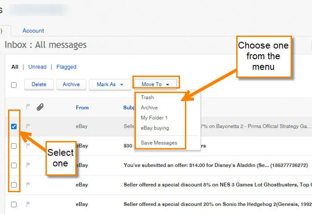Click Save Messages in the dropdown menu
The width and height of the screenshot is (312, 214).
[x=159, y=143]
